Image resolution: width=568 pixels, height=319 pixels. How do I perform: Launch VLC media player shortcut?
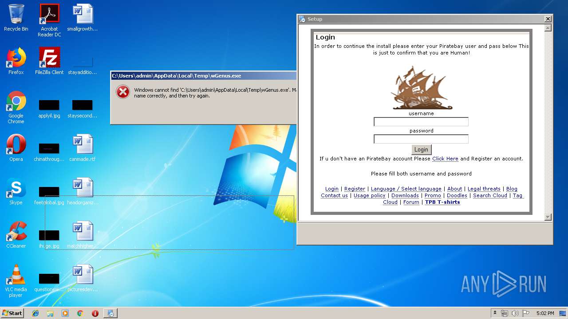pyautogui.click(x=16, y=281)
